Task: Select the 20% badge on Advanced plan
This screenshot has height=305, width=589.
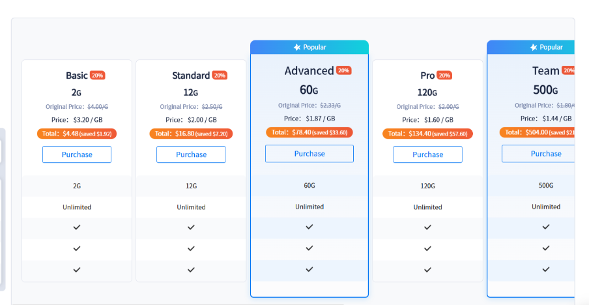Action: coord(344,70)
